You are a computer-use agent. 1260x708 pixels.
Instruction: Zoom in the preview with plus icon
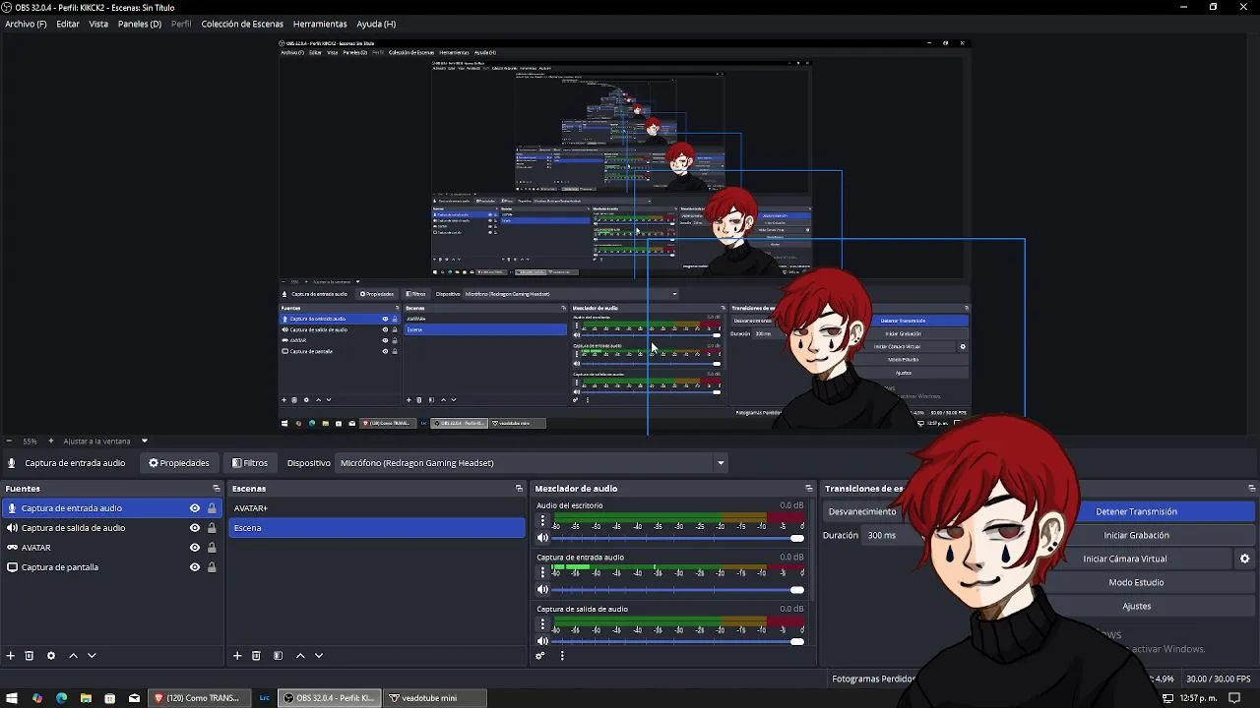[x=53, y=442]
